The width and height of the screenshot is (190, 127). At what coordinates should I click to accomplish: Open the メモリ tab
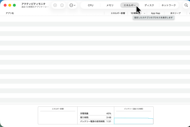pos(110,5)
